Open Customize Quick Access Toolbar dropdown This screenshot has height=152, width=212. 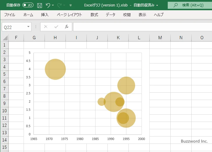tap(70, 5)
